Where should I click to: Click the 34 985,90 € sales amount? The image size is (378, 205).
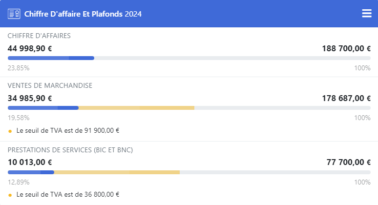point(30,98)
